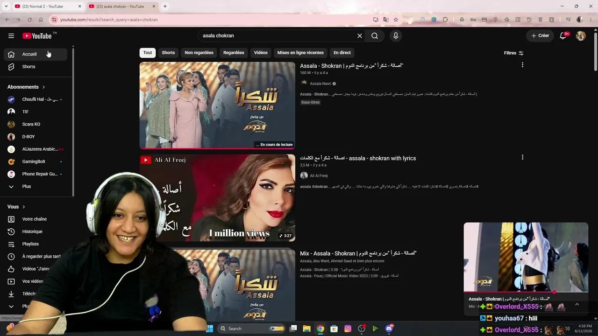Open the Ali Al Freej channel link

tap(319, 176)
